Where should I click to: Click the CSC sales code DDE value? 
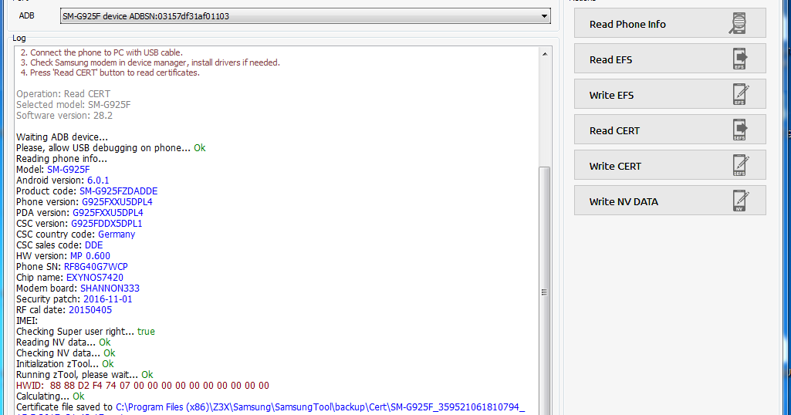(94, 245)
